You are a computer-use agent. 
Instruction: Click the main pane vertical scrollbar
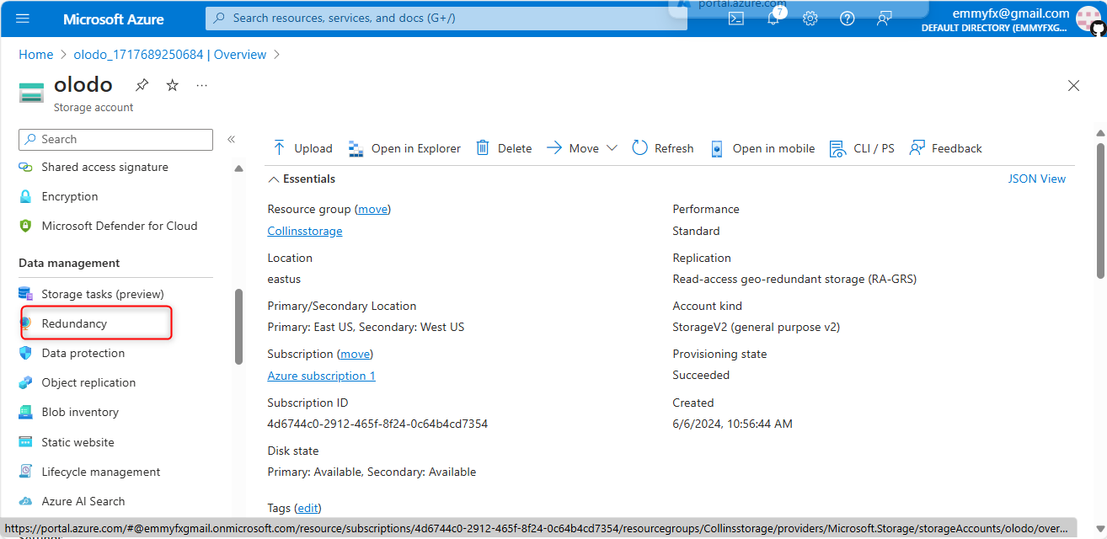[x=1100, y=211]
